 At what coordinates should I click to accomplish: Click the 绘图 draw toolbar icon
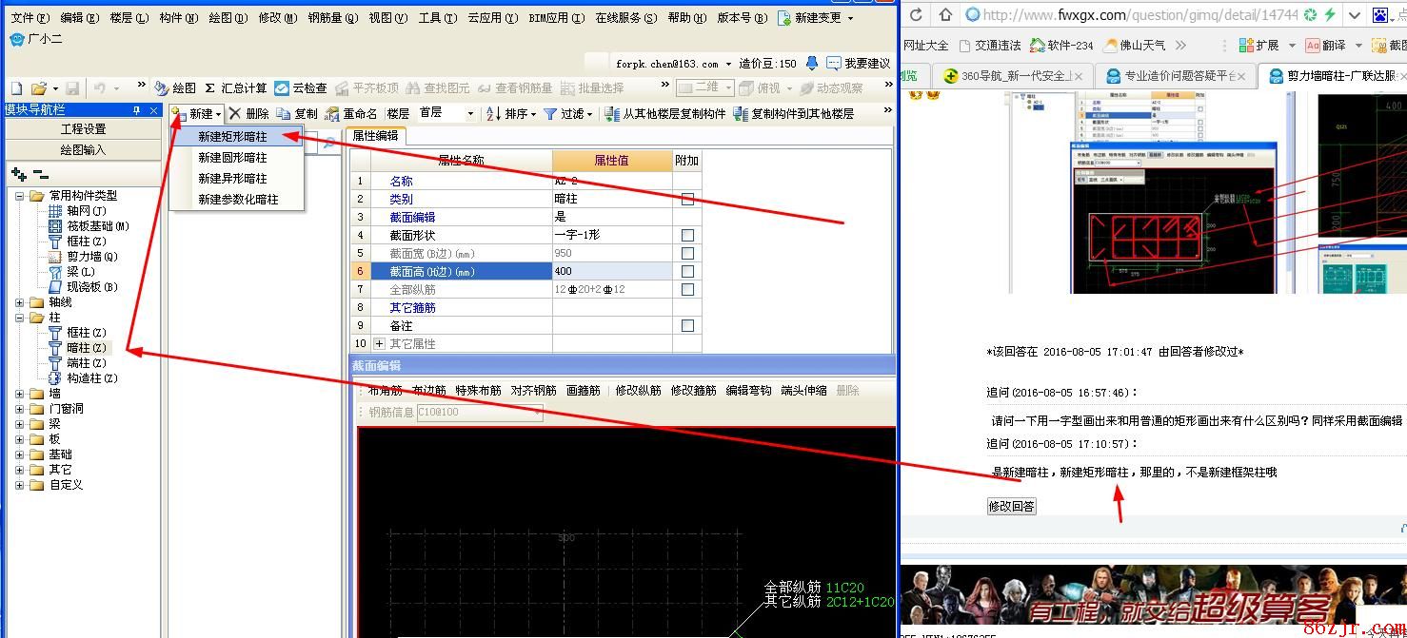tap(161, 88)
